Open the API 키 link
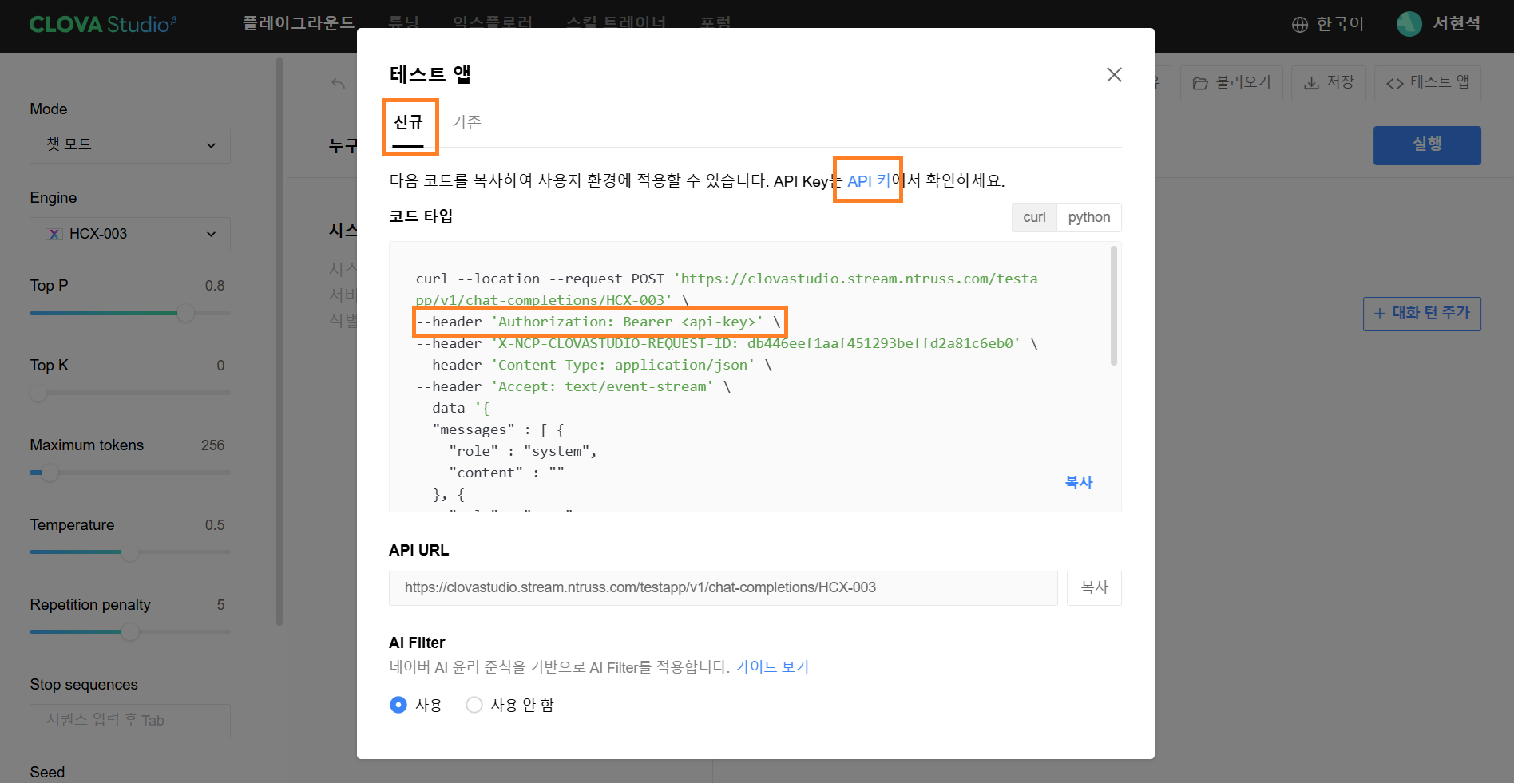This screenshot has height=783, width=1514. tap(868, 180)
